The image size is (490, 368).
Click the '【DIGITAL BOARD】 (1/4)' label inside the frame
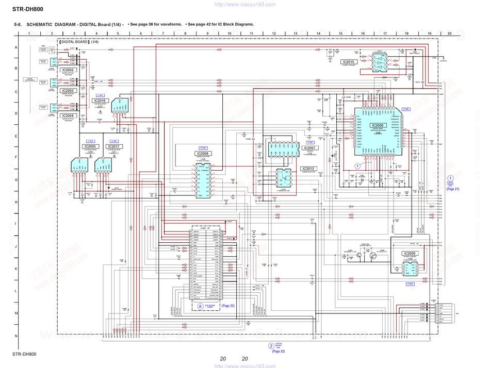[x=79, y=42]
